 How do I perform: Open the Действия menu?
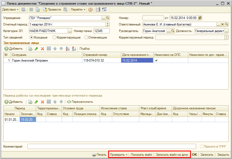tap(10, 9)
